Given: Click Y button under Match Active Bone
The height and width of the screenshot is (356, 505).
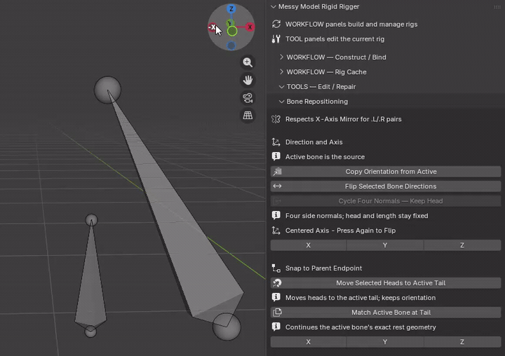Looking at the screenshot, I should pyautogui.click(x=385, y=342).
